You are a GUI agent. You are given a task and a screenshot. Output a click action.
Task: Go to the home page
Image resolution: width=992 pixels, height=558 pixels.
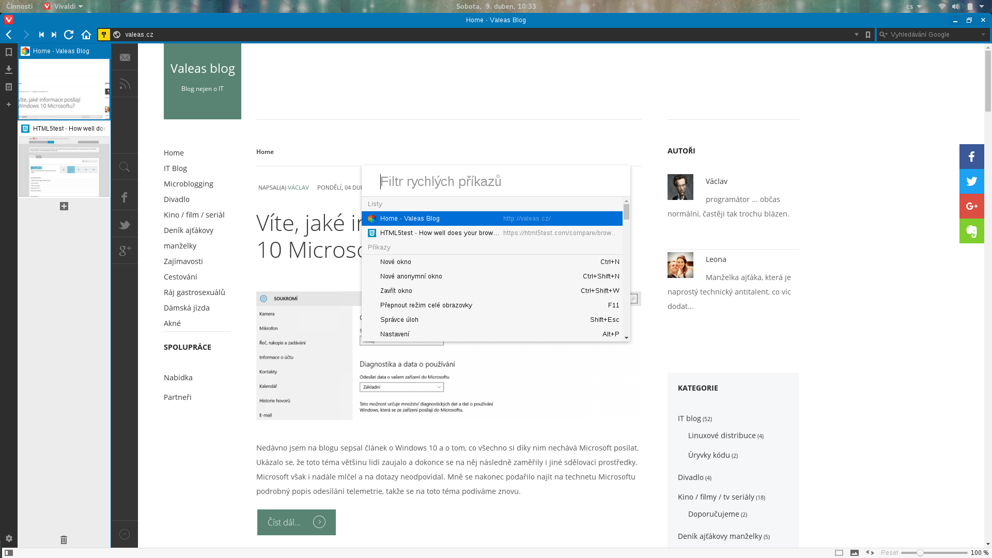pos(86,35)
